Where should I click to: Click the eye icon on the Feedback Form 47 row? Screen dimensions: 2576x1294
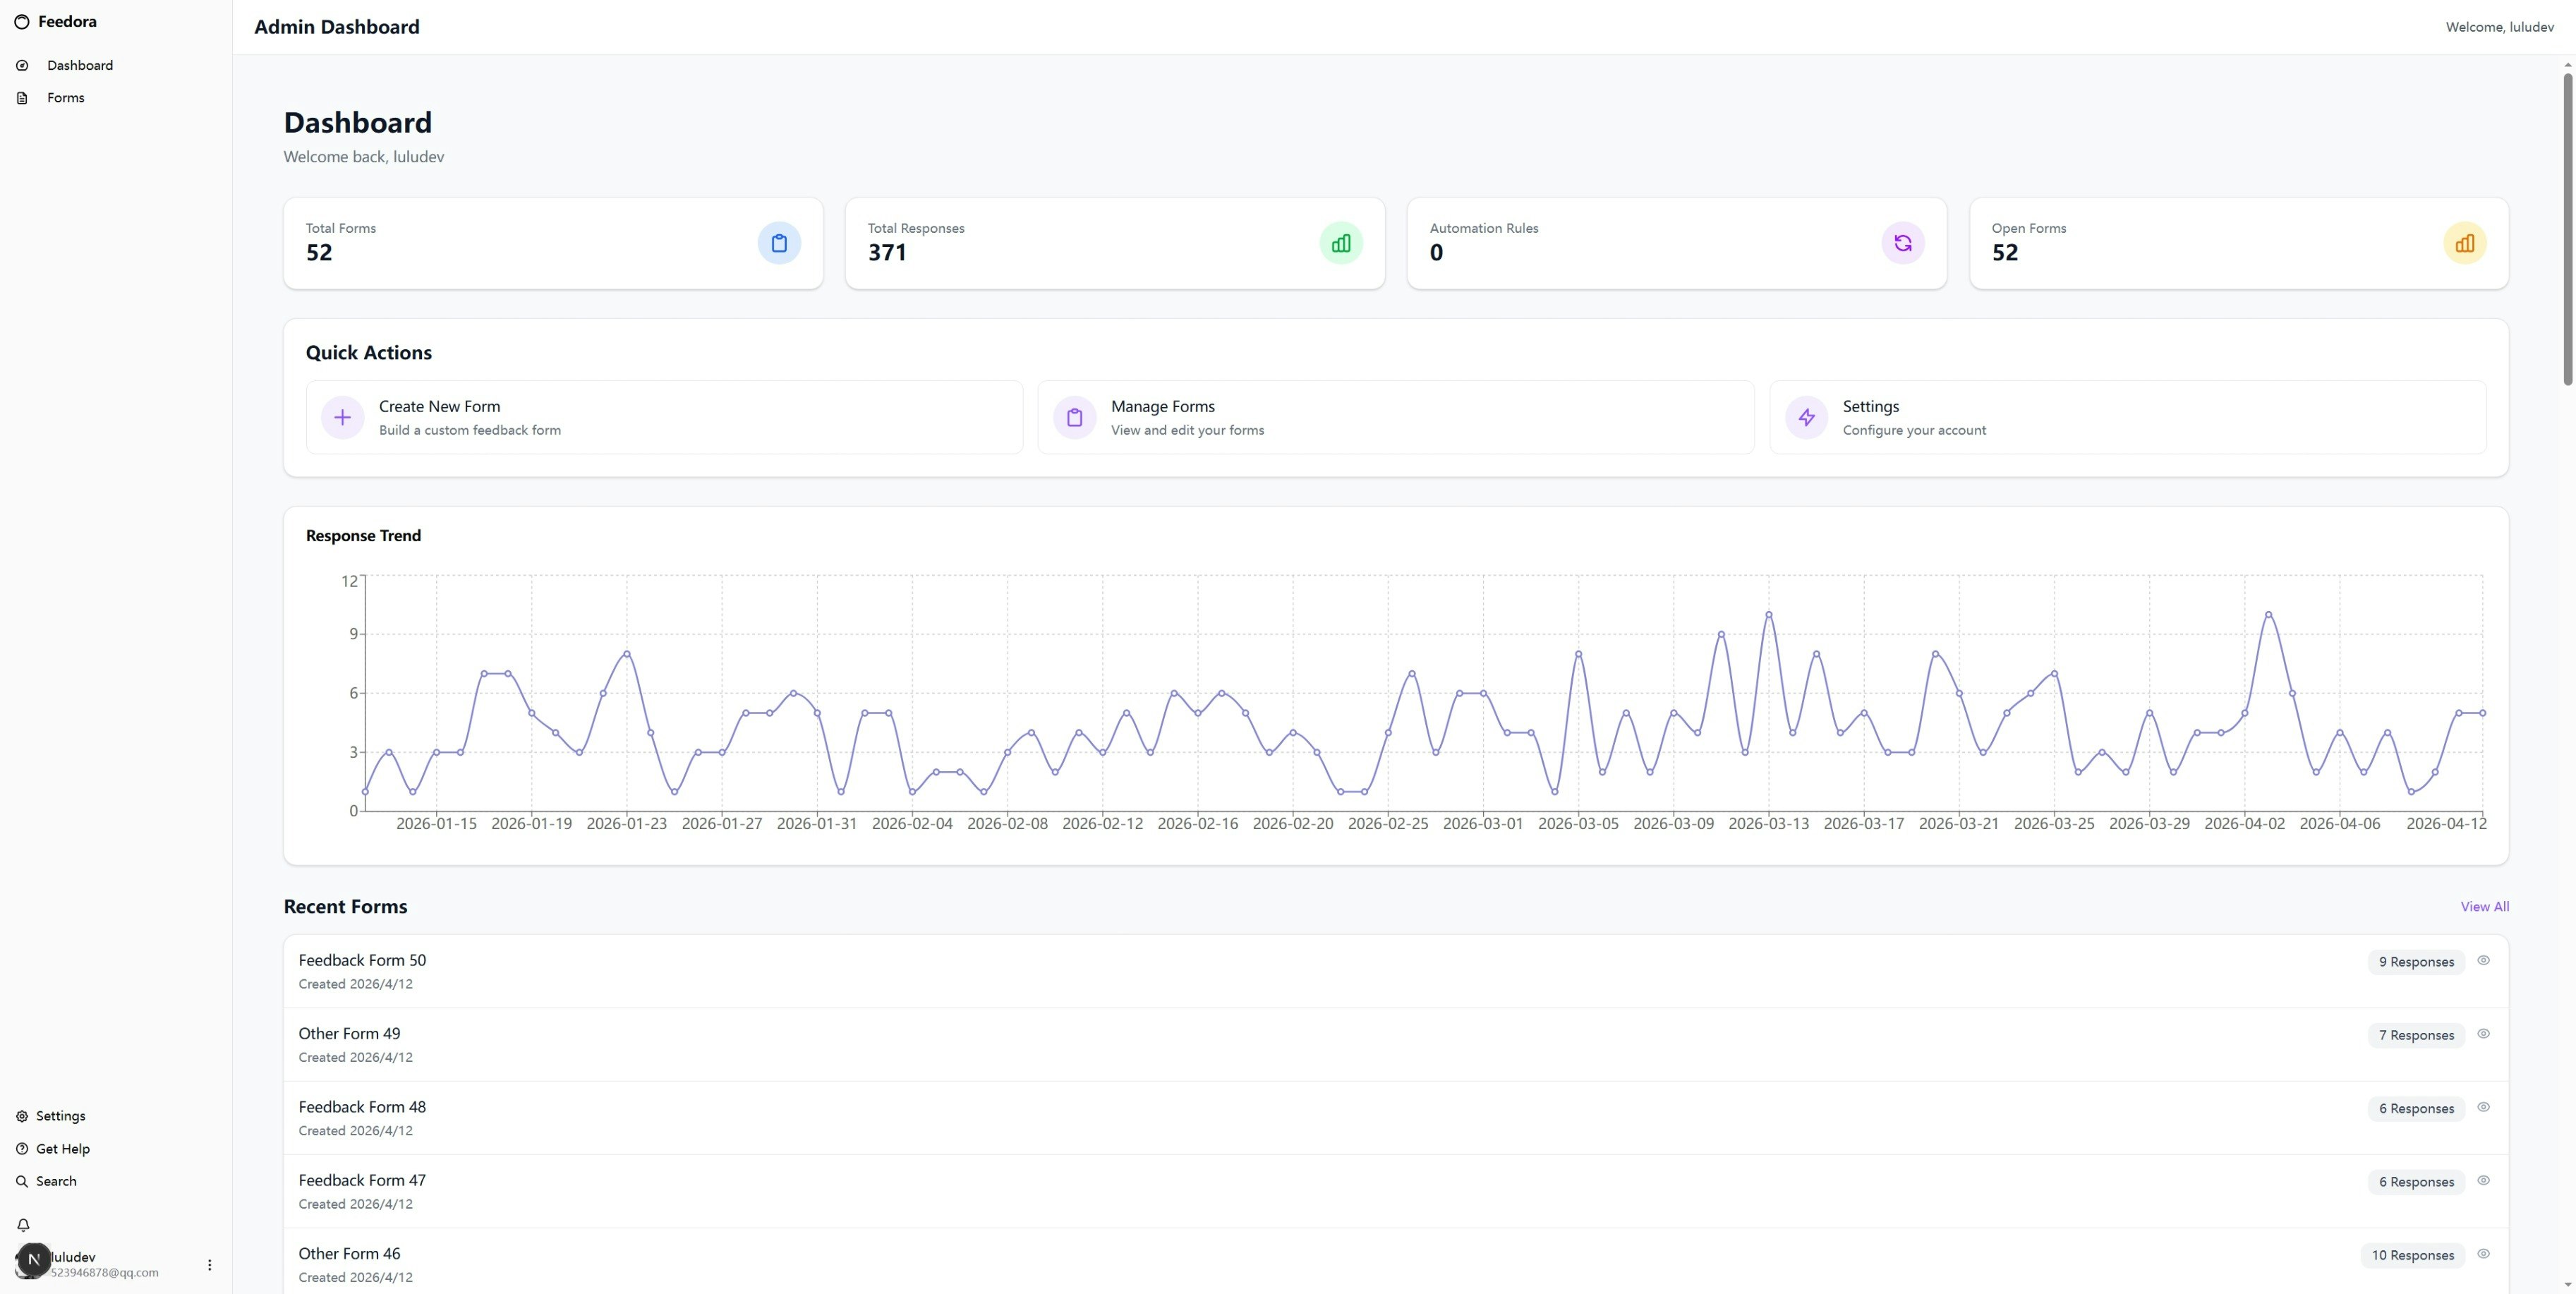(x=2483, y=1181)
